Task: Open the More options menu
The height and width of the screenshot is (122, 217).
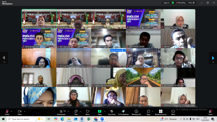Action: [x=173, y=112]
